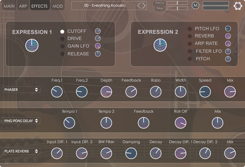Enable the REVERB assignment for Expression 2

(x=190, y=36)
